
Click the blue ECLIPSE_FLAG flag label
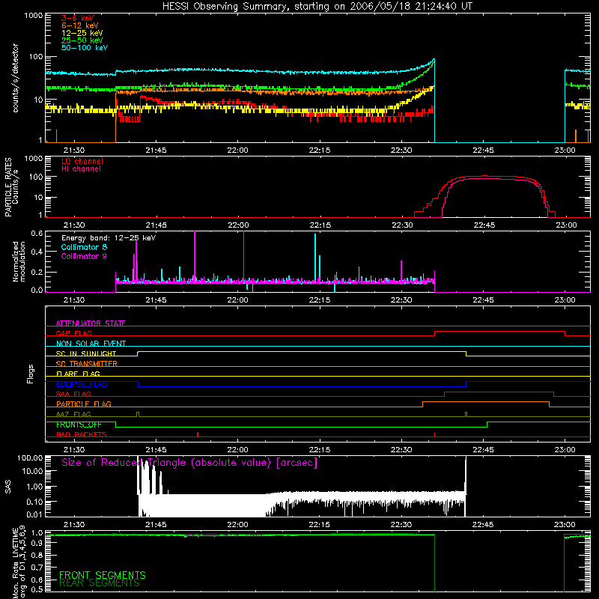click(x=82, y=384)
